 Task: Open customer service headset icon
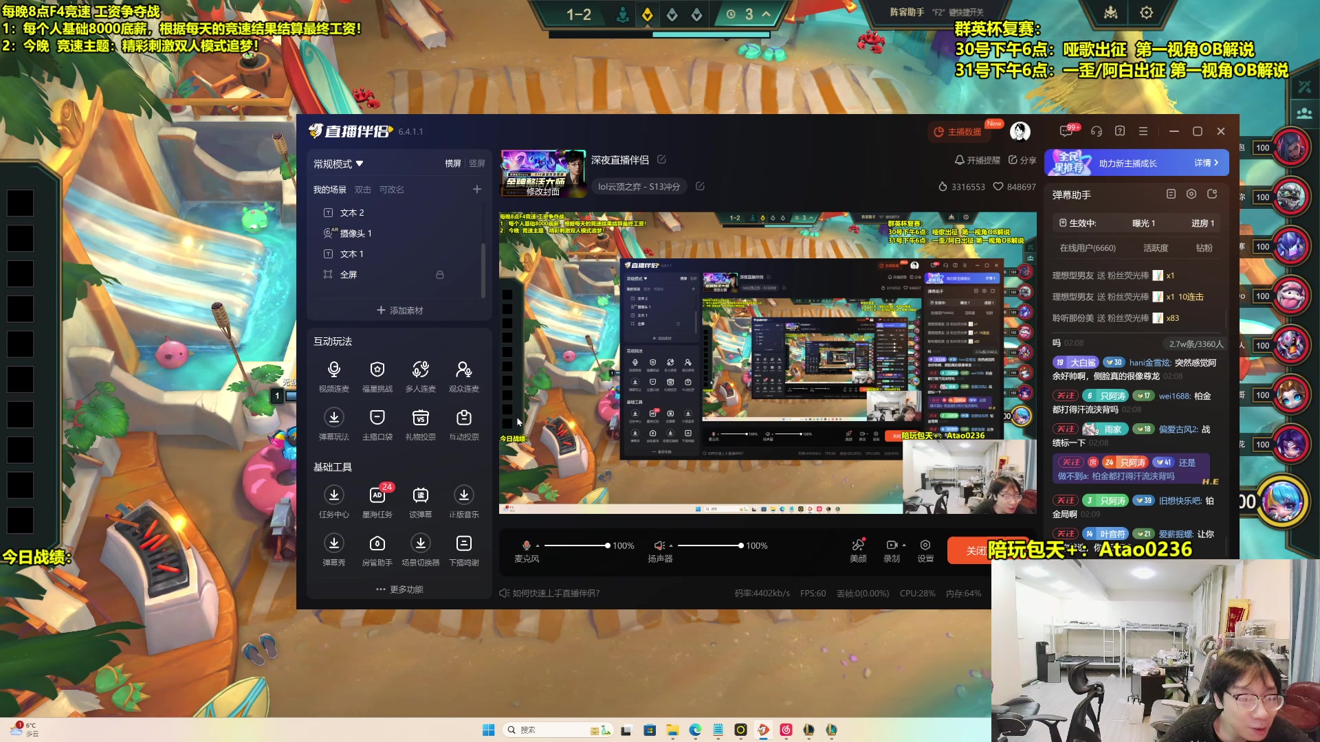pyautogui.click(x=1097, y=131)
